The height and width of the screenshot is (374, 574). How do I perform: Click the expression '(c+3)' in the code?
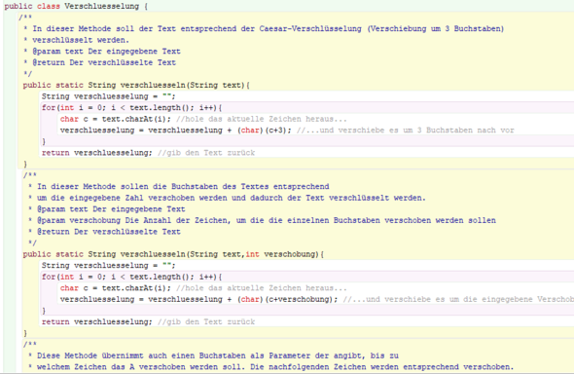(275, 131)
